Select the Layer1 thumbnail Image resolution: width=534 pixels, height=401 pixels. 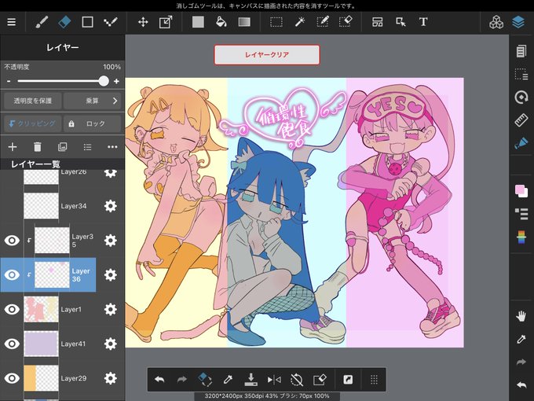(x=41, y=309)
